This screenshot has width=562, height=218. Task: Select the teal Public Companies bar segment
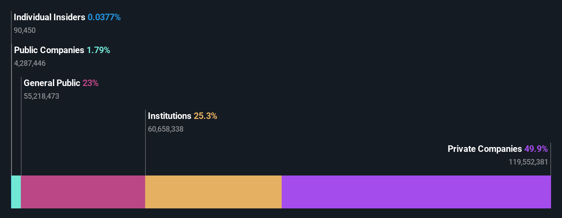pos(16,192)
